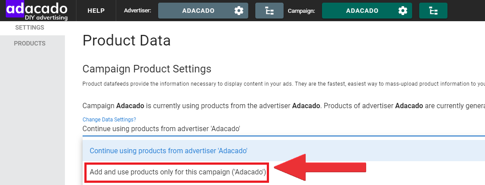
Task: Click the 'Campaign:' label in the top bar
Action: click(301, 11)
